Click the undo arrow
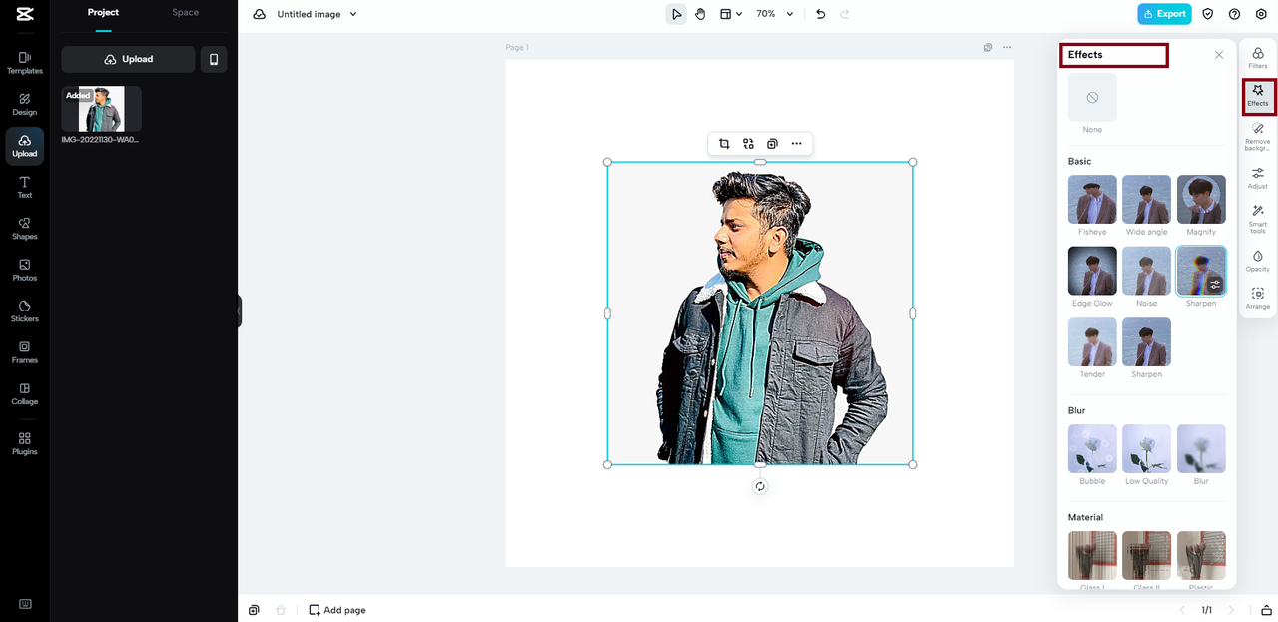 821,14
